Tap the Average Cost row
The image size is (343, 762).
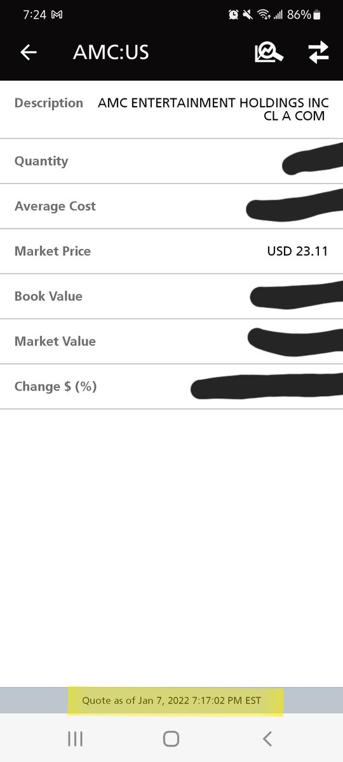point(171,206)
